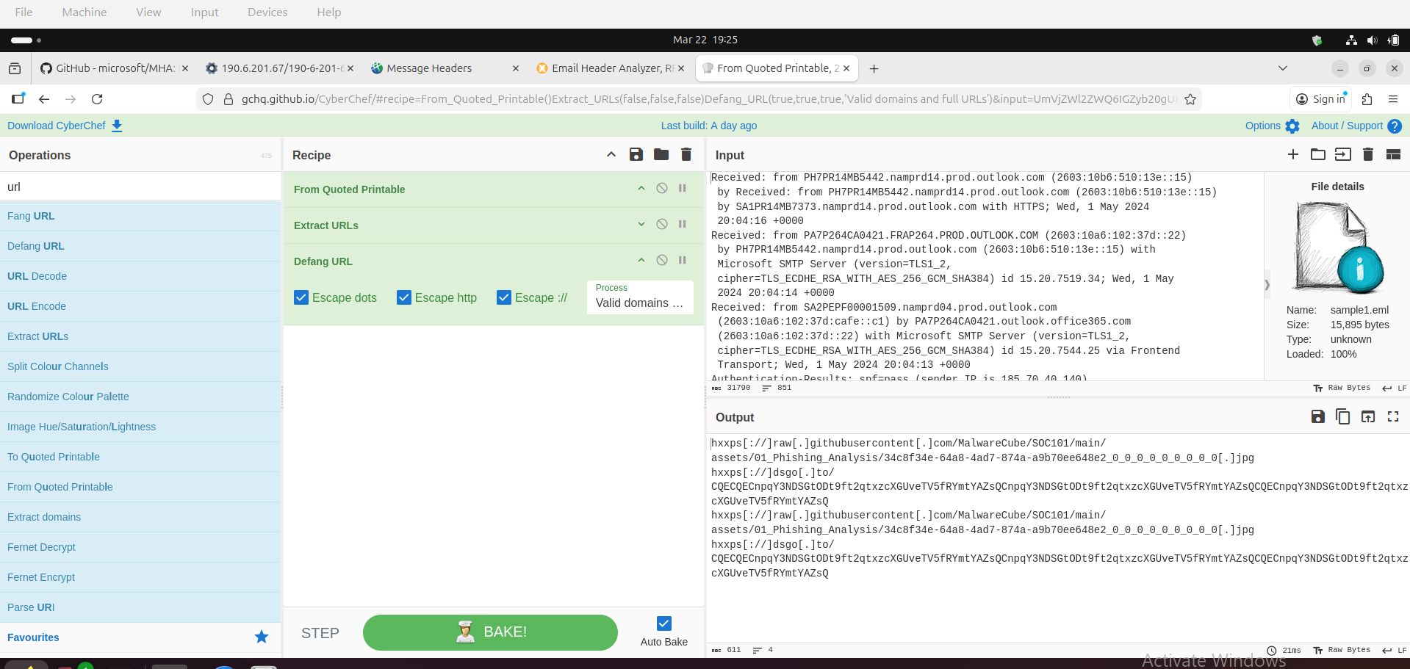Expand the Extract URLs operation options

[640, 224]
